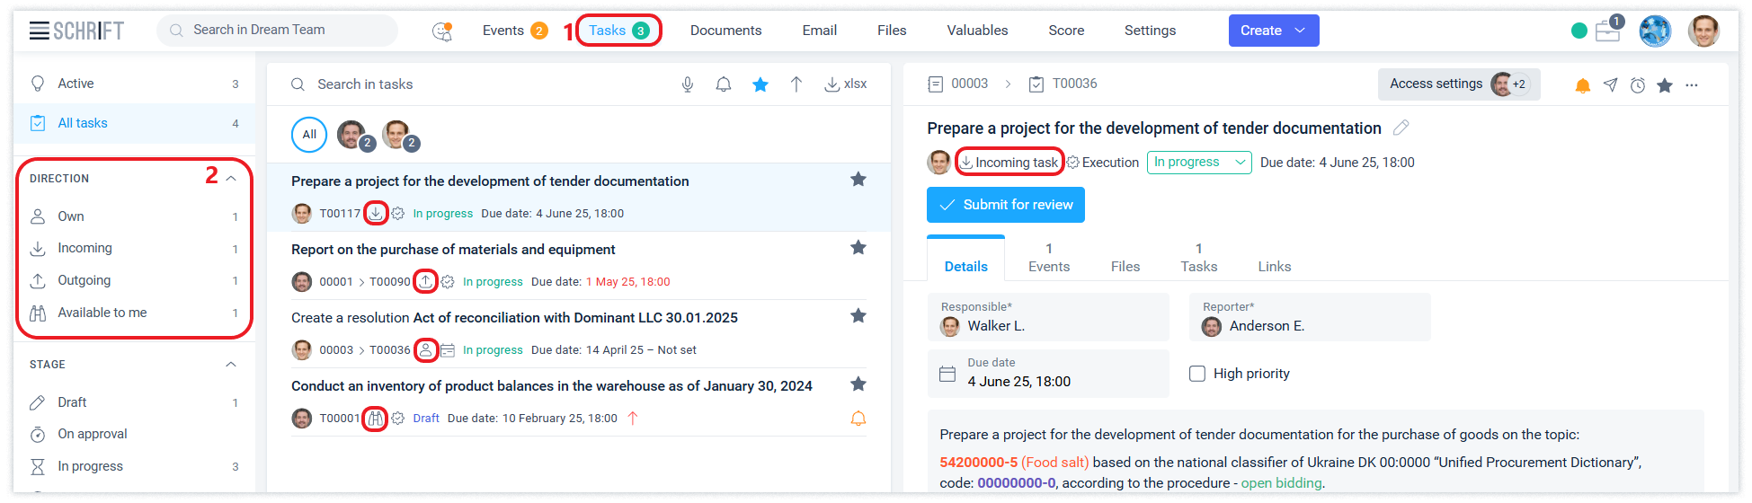This screenshot has height=503, width=1752.
Task: Click the microphone voice search icon
Action: (688, 84)
